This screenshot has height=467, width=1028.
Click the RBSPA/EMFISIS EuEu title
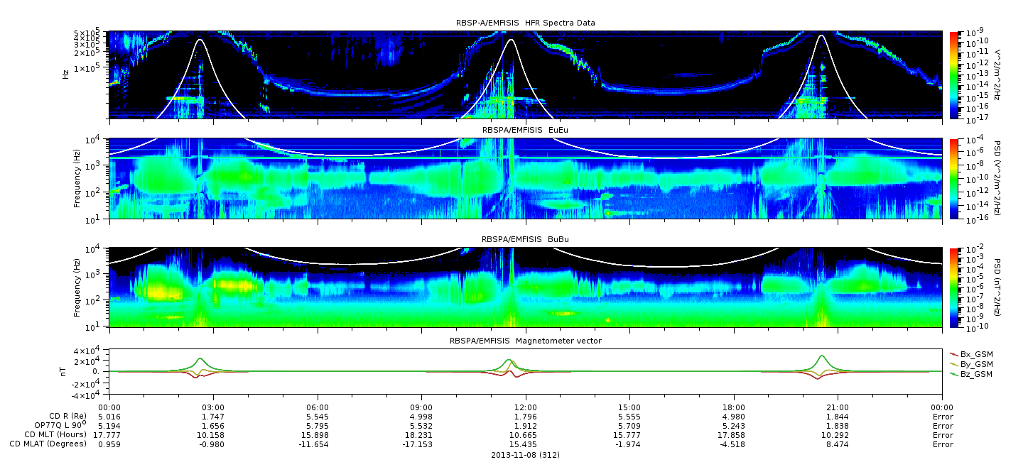coord(525,130)
